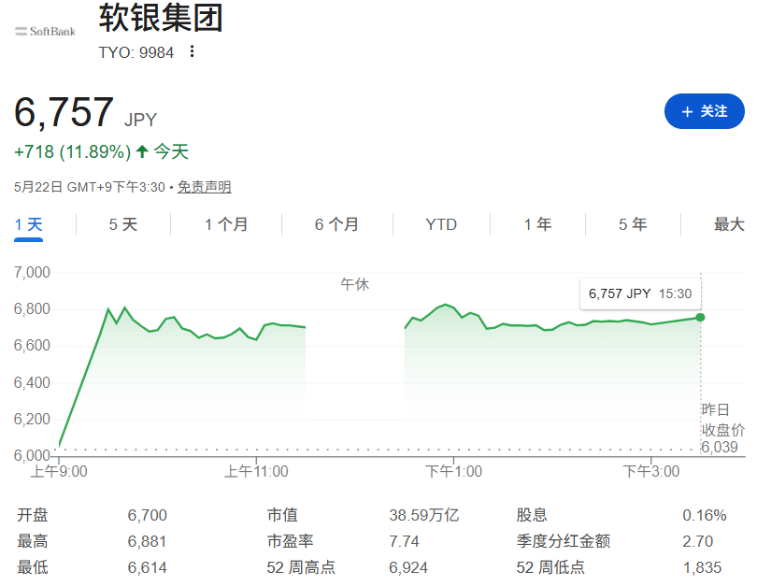Click the 关注 follow button
Screen dimensions: 757x586
(705, 111)
